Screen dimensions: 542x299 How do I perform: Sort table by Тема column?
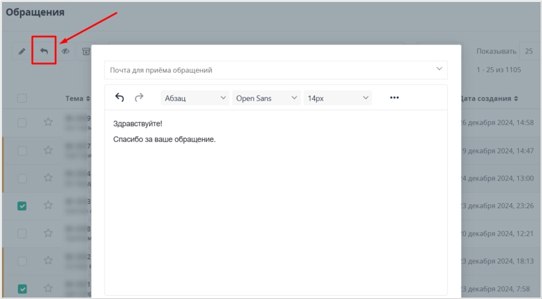tap(78, 99)
